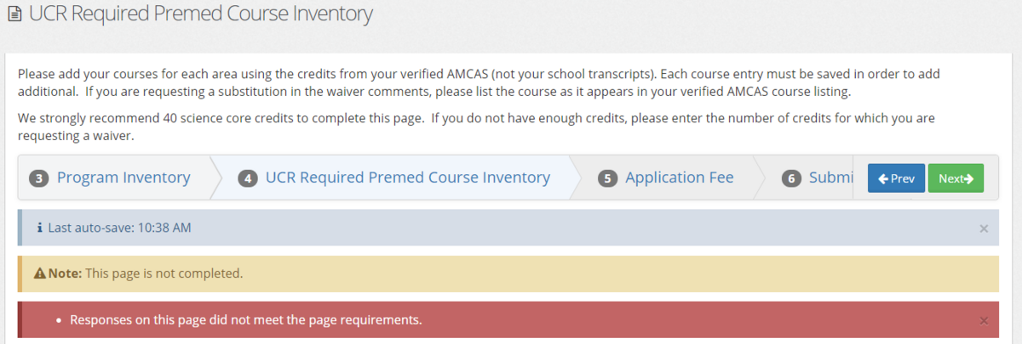
Task: Open the Program Inventory step
Action: [x=123, y=178]
